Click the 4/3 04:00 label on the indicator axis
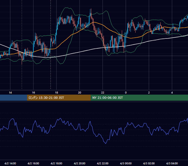Screen dimensions: 188x166 pos(172,163)
